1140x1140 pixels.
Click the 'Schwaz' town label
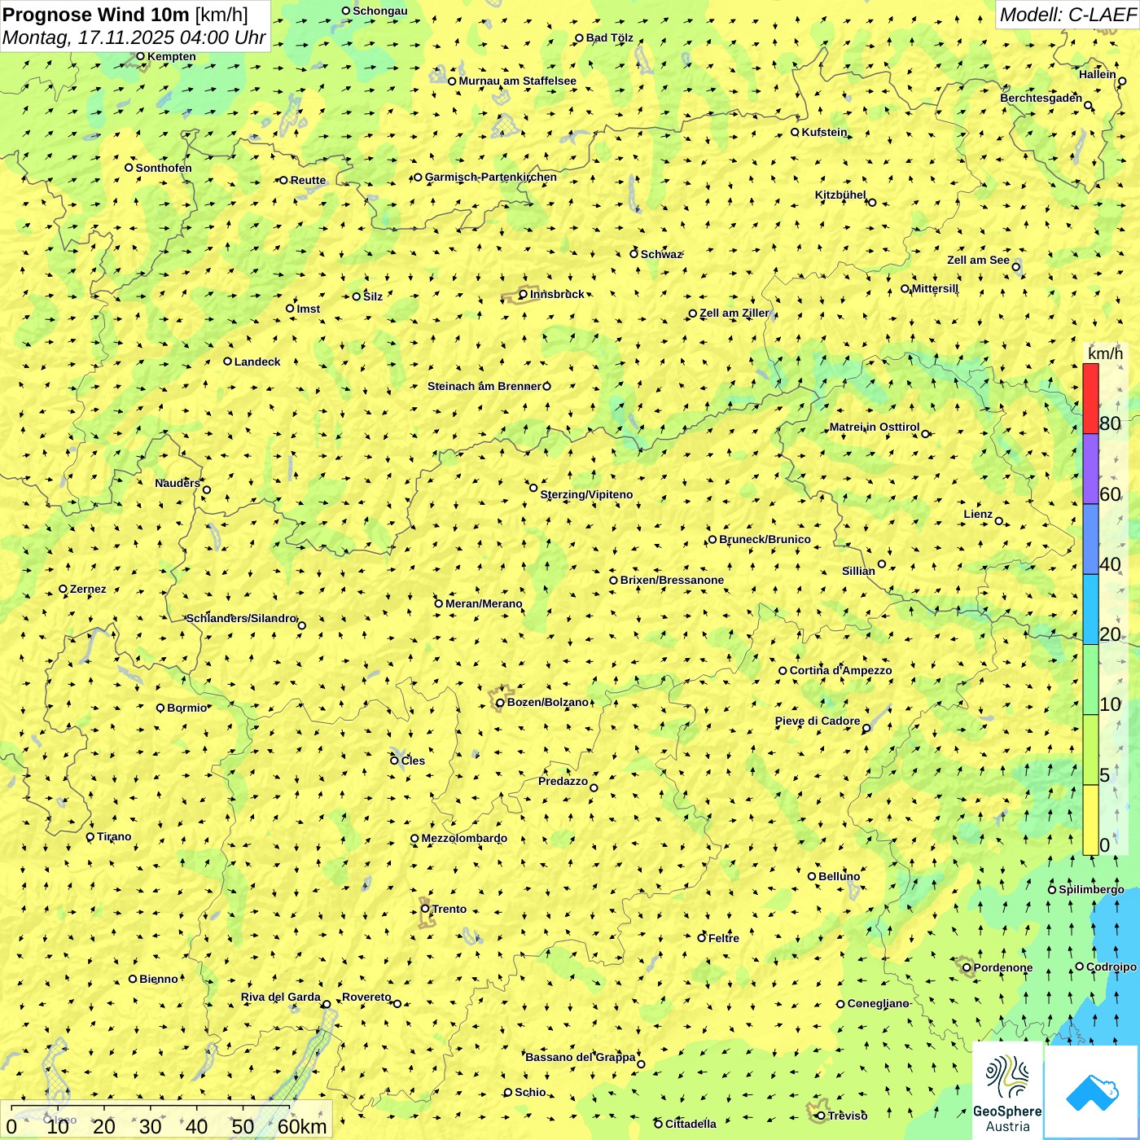point(661,254)
